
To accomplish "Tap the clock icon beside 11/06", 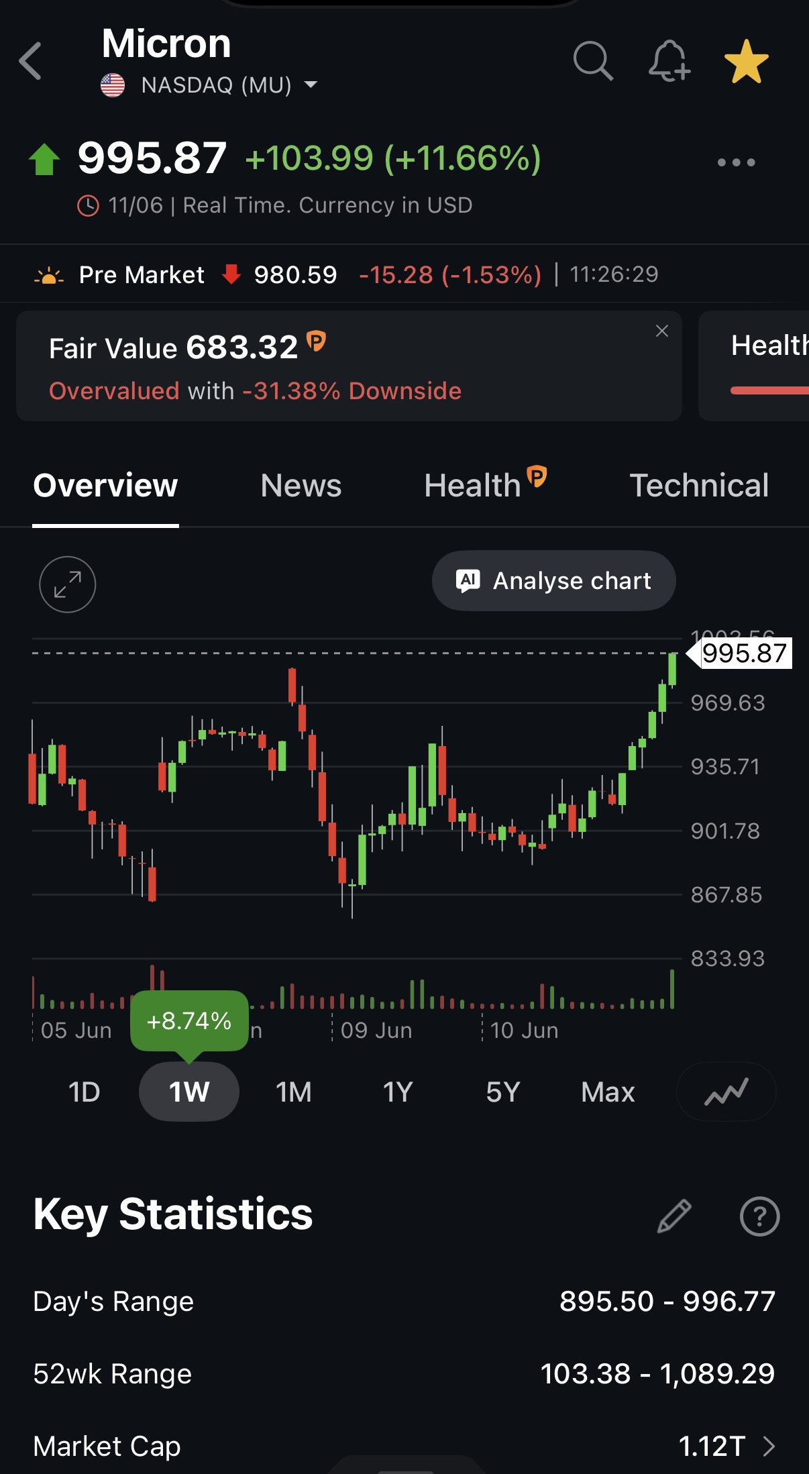I will 88,205.
